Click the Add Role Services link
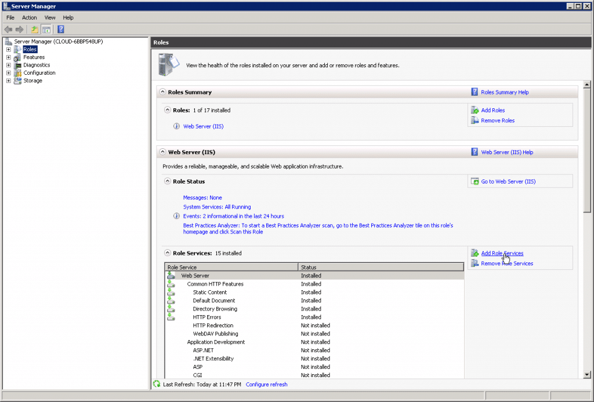 pyautogui.click(x=502, y=253)
